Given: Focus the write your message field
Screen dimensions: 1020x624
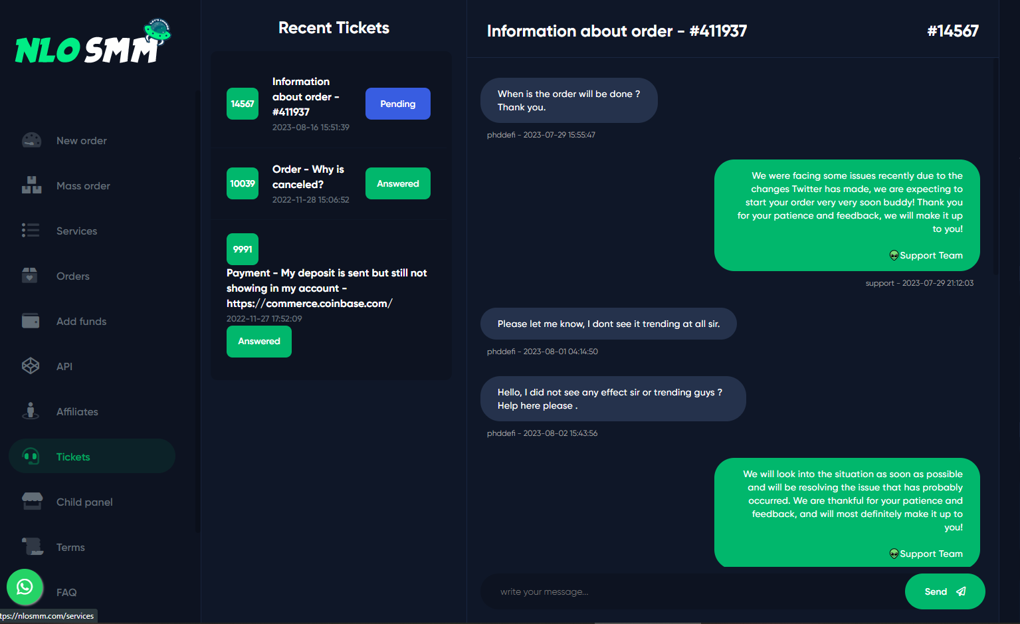Looking at the screenshot, I should tap(692, 591).
